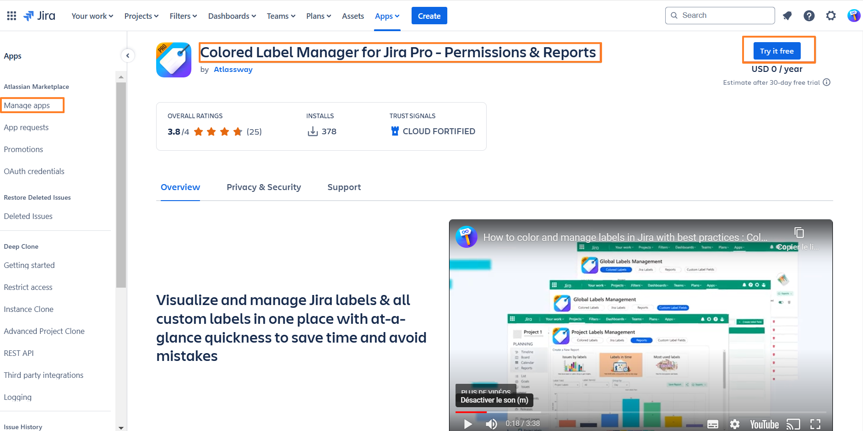Click the Try it free button

pyautogui.click(x=776, y=51)
